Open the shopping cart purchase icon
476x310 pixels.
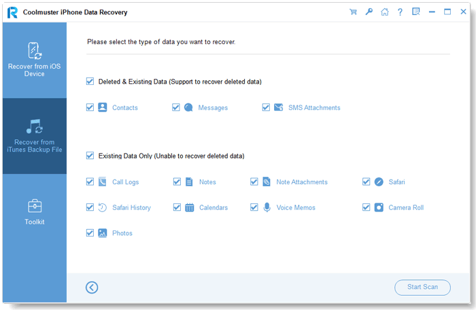pyautogui.click(x=353, y=12)
